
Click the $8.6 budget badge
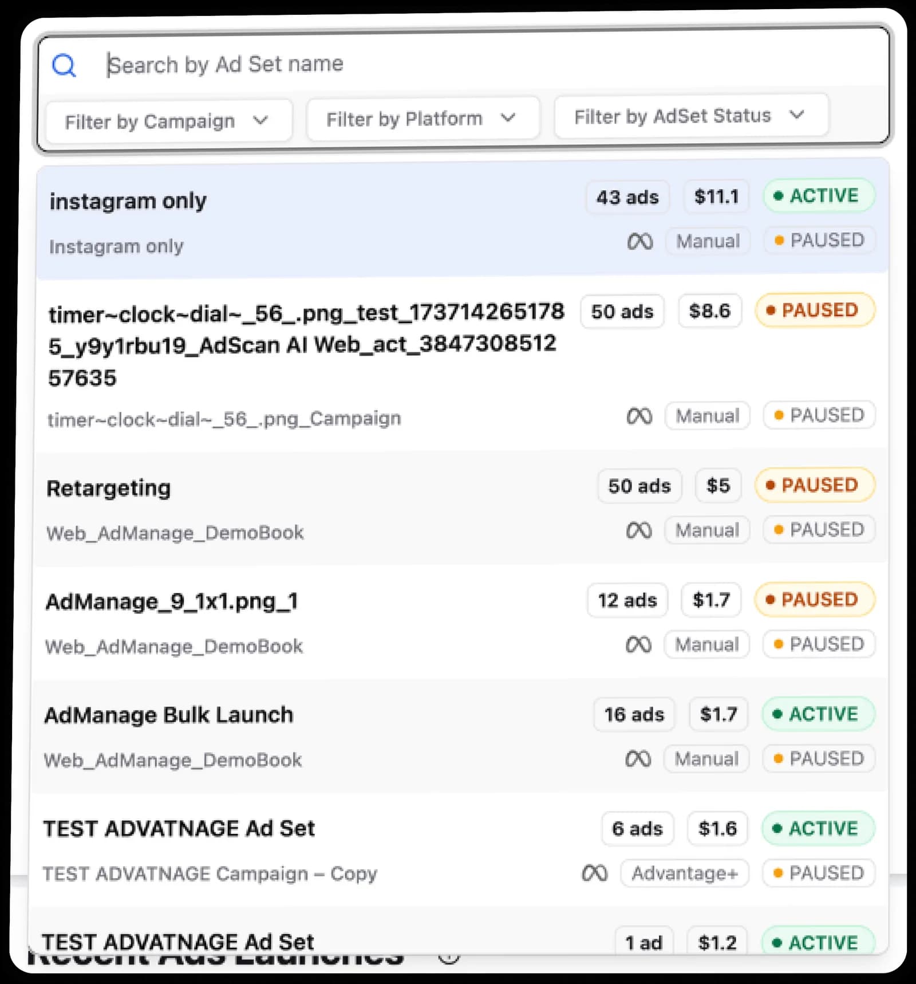(710, 311)
